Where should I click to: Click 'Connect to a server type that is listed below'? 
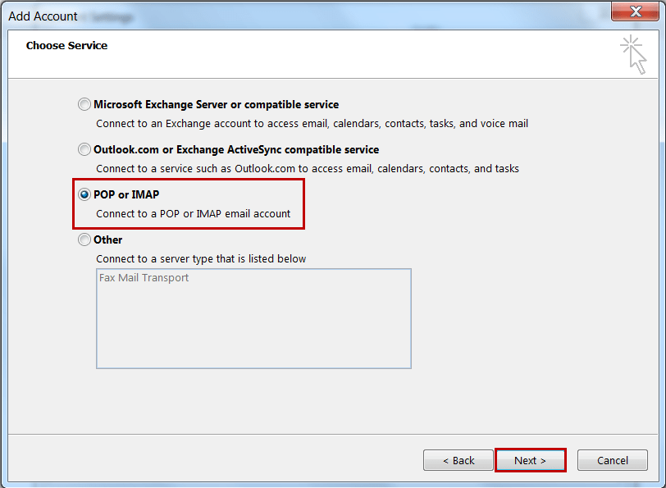coord(201,258)
